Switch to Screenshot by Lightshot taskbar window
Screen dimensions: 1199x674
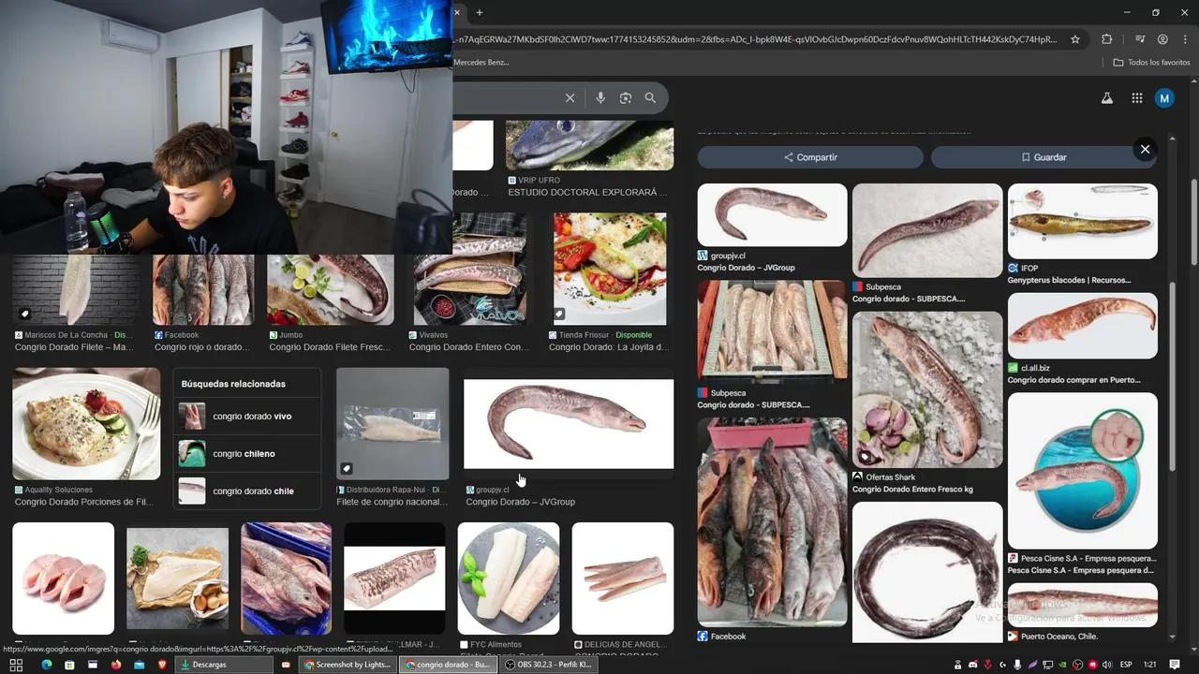[347, 665]
